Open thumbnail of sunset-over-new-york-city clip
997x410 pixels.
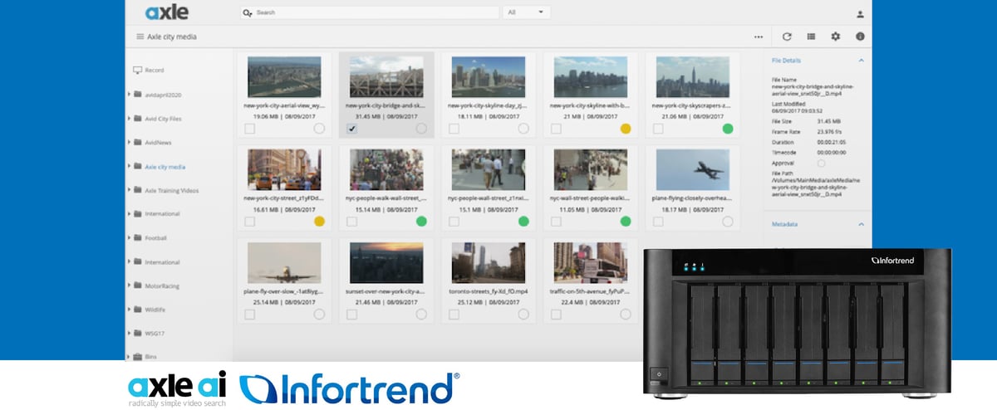386,263
